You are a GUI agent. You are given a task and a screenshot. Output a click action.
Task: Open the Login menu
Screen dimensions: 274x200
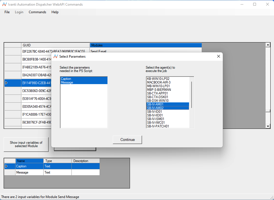tap(19, 12)
